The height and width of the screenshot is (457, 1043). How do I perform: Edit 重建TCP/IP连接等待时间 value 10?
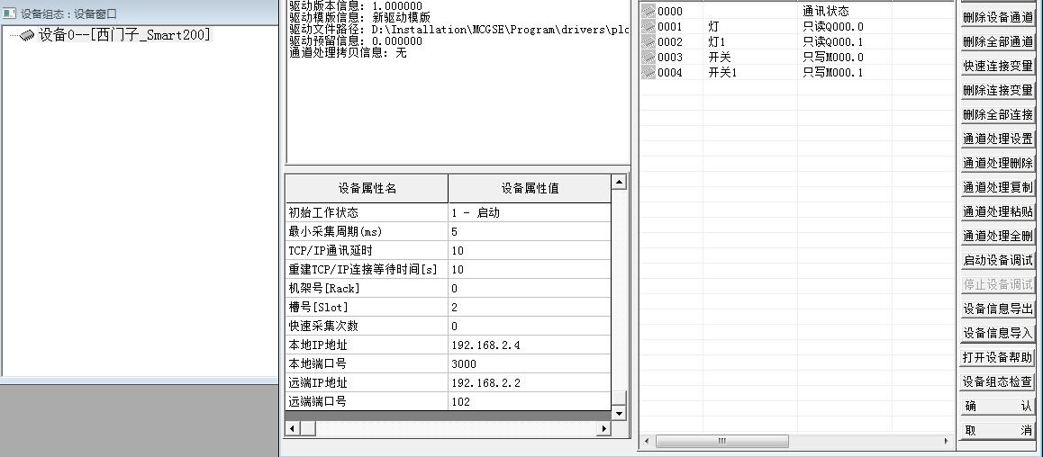pyautogui.click(x=530, y=269)
